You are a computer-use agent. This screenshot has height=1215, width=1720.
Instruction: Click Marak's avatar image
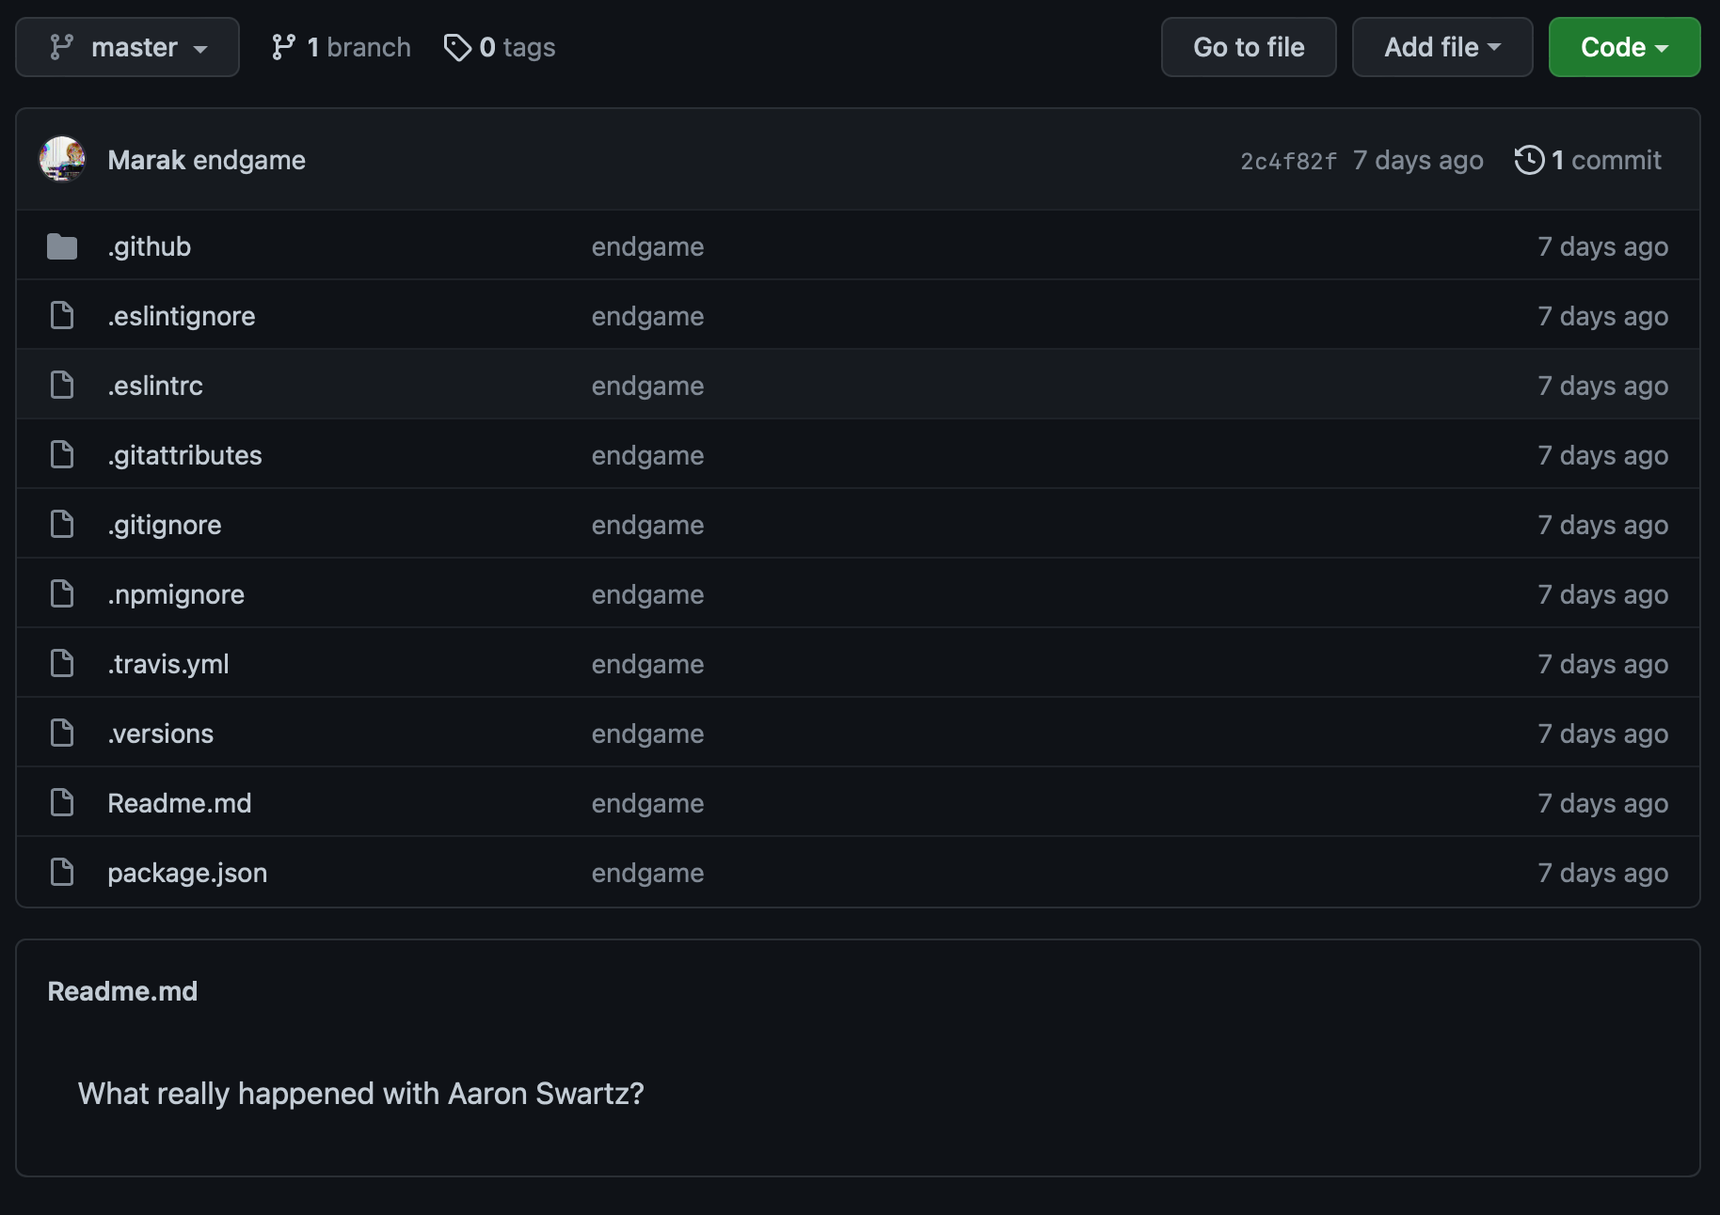pyautogui.click(x=62, y=159)
